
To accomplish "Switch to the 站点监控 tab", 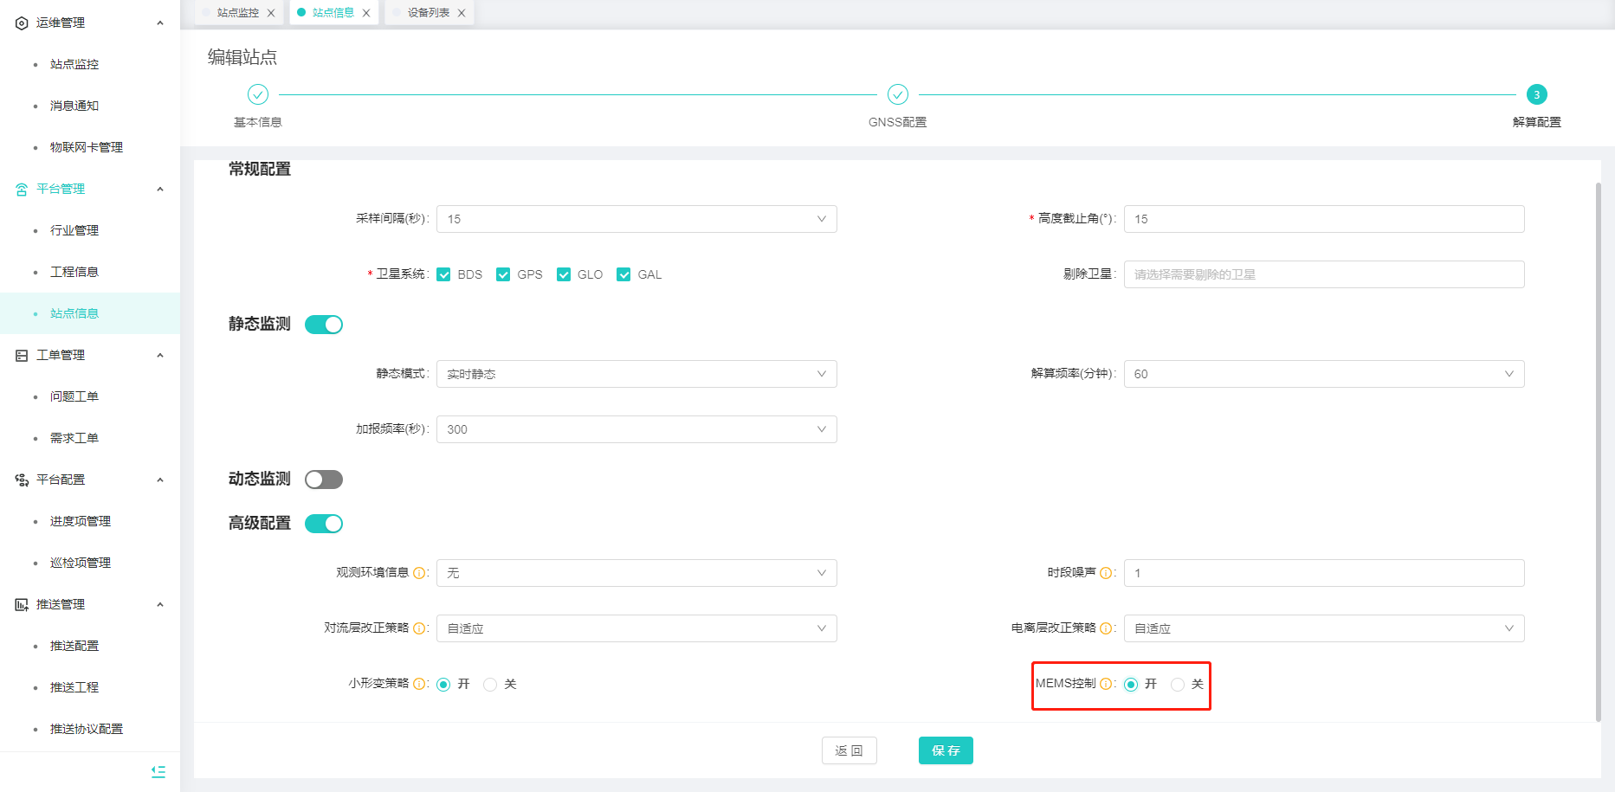I will coord(237,13).
